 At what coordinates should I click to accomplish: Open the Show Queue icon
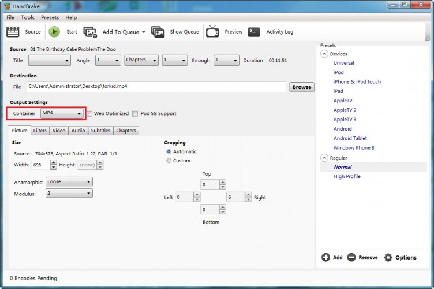pyautogui.click(x=158, y=32)
